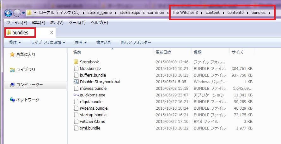Close the bundles tab

pos(52,32)
